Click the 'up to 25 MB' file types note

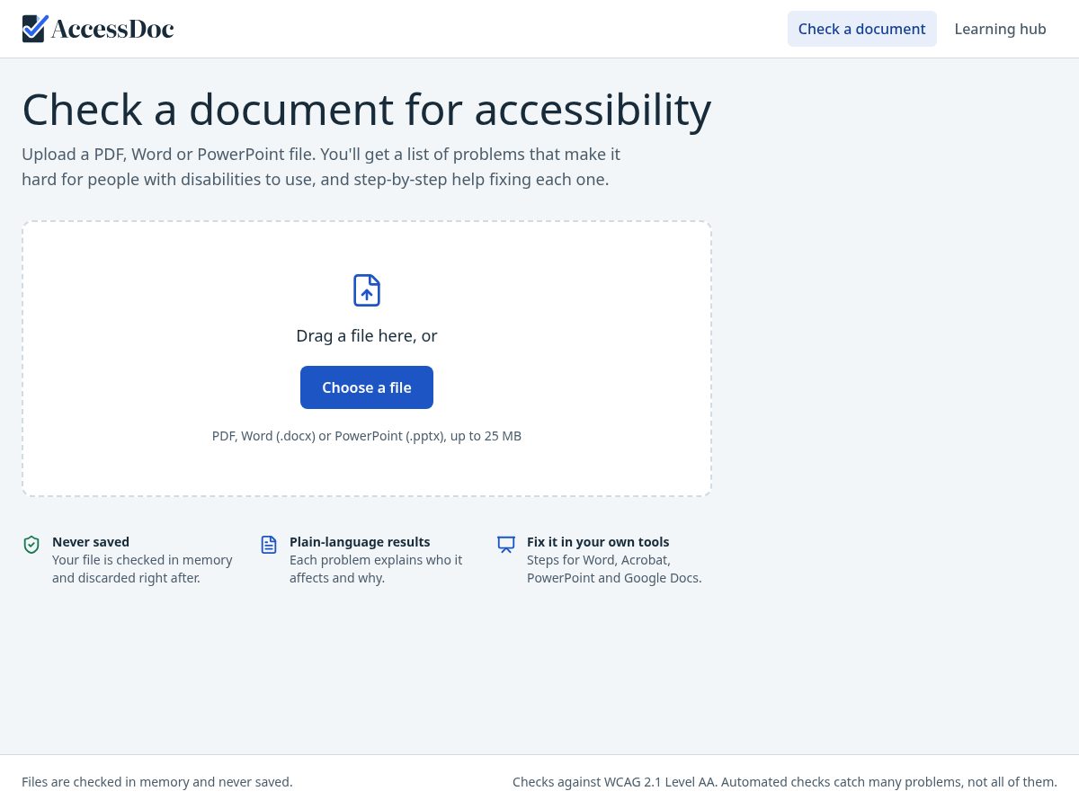(x=367, y=436)
